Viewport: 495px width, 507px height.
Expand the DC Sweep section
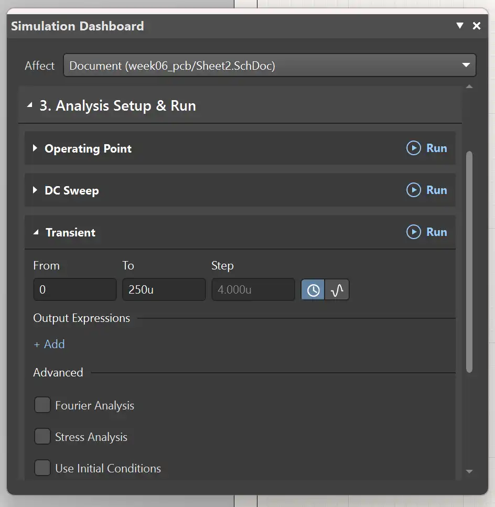tap(35, 190)
